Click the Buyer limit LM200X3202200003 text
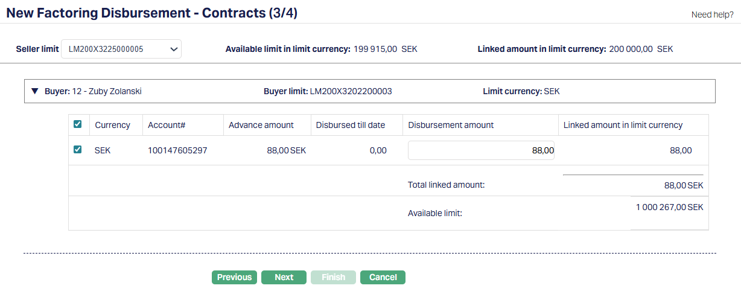Screen dimensions: 741x297 click(x=351, y=92)
